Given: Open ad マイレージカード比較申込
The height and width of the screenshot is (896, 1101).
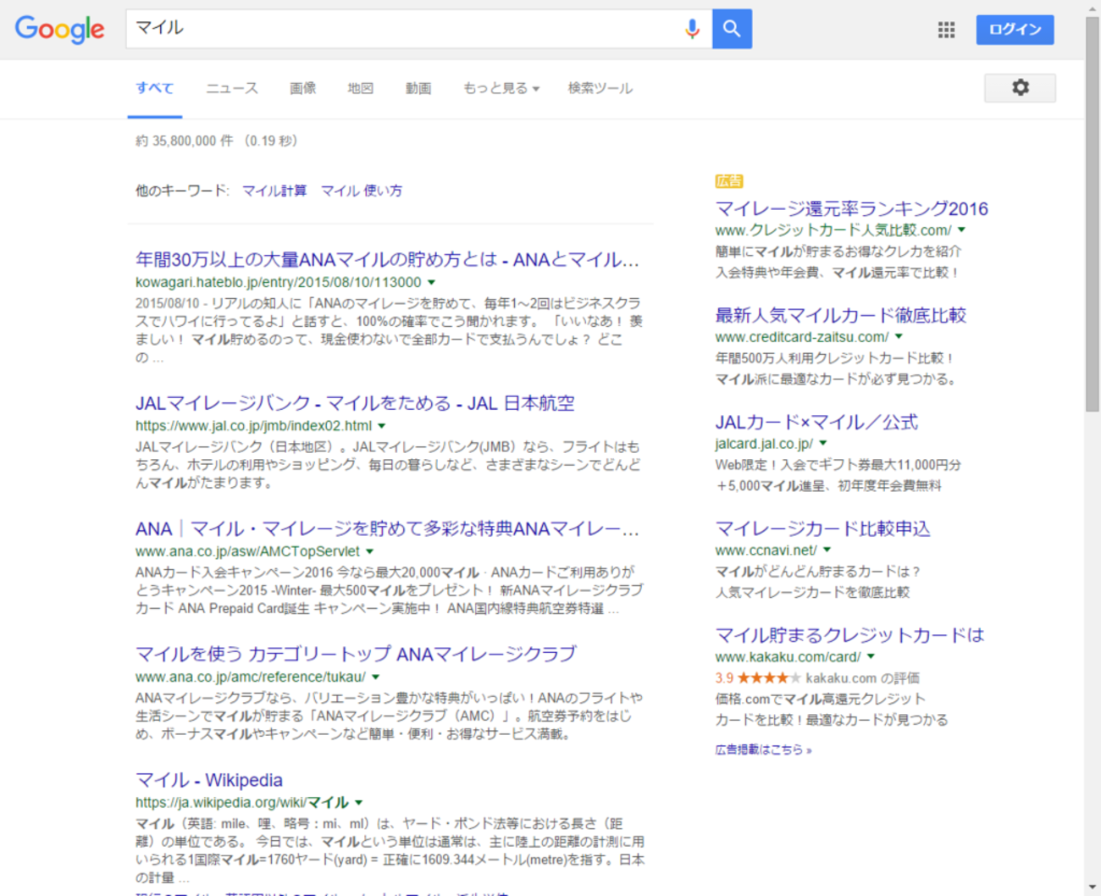Looking at the screenshot, I should pos(822,528).
